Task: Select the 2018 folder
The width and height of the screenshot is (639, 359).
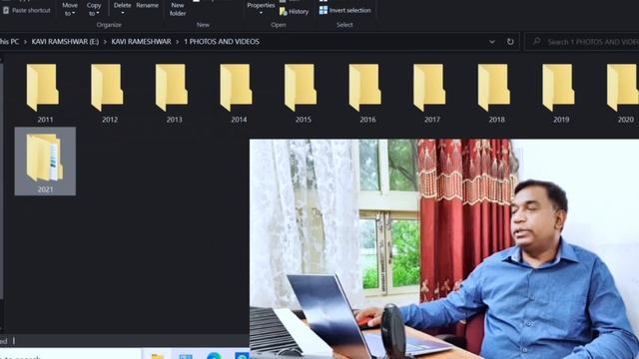Action: pos(495,93)
